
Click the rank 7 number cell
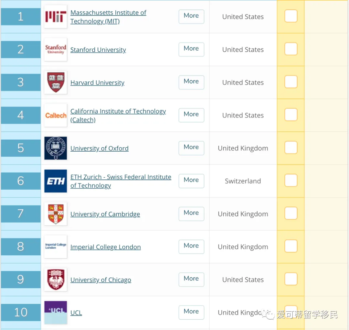click(x=21, y=214)
